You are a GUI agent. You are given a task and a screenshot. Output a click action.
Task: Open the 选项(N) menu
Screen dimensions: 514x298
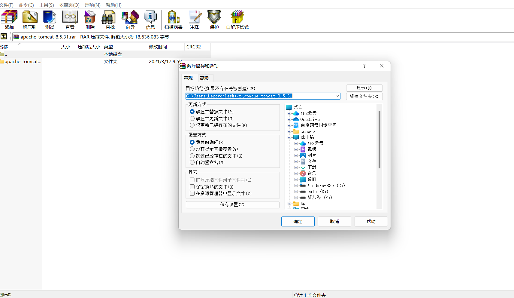[x=92, y=5]
